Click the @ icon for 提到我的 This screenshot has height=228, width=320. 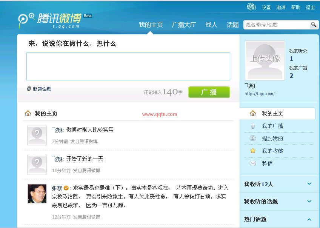coord(253,138)
